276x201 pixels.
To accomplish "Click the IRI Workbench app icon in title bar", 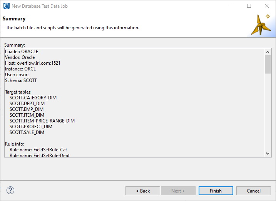I will point(7,6).
